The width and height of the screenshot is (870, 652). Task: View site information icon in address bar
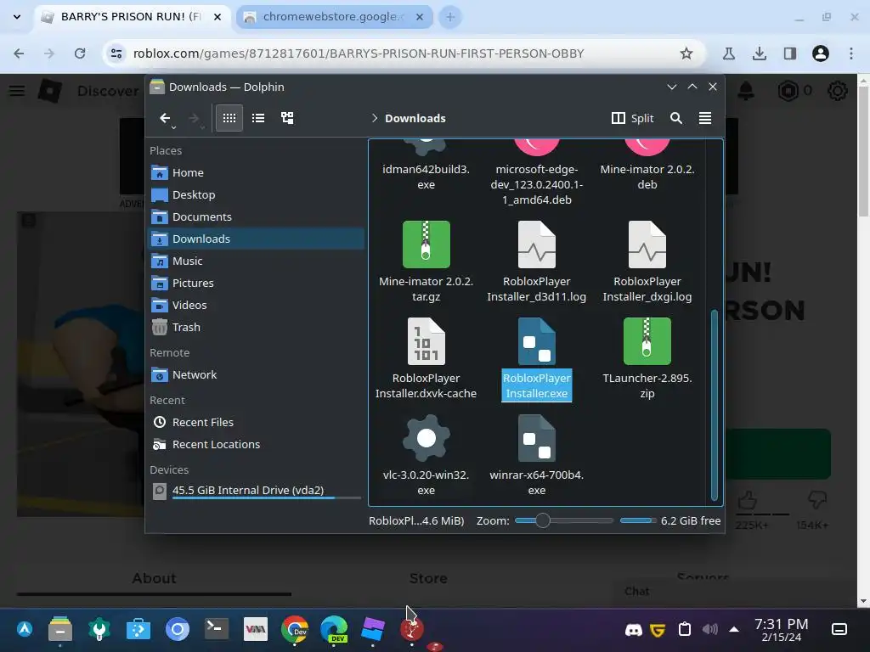pyautogui.click(x=116, y=53)
